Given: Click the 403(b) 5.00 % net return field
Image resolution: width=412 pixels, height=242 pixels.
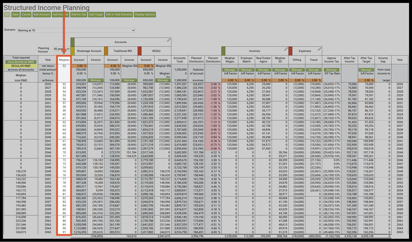Looking at the screenshot, I should (146, 66).
